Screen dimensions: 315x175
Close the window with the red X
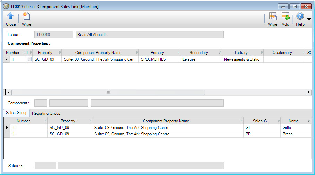pos(306,7)
